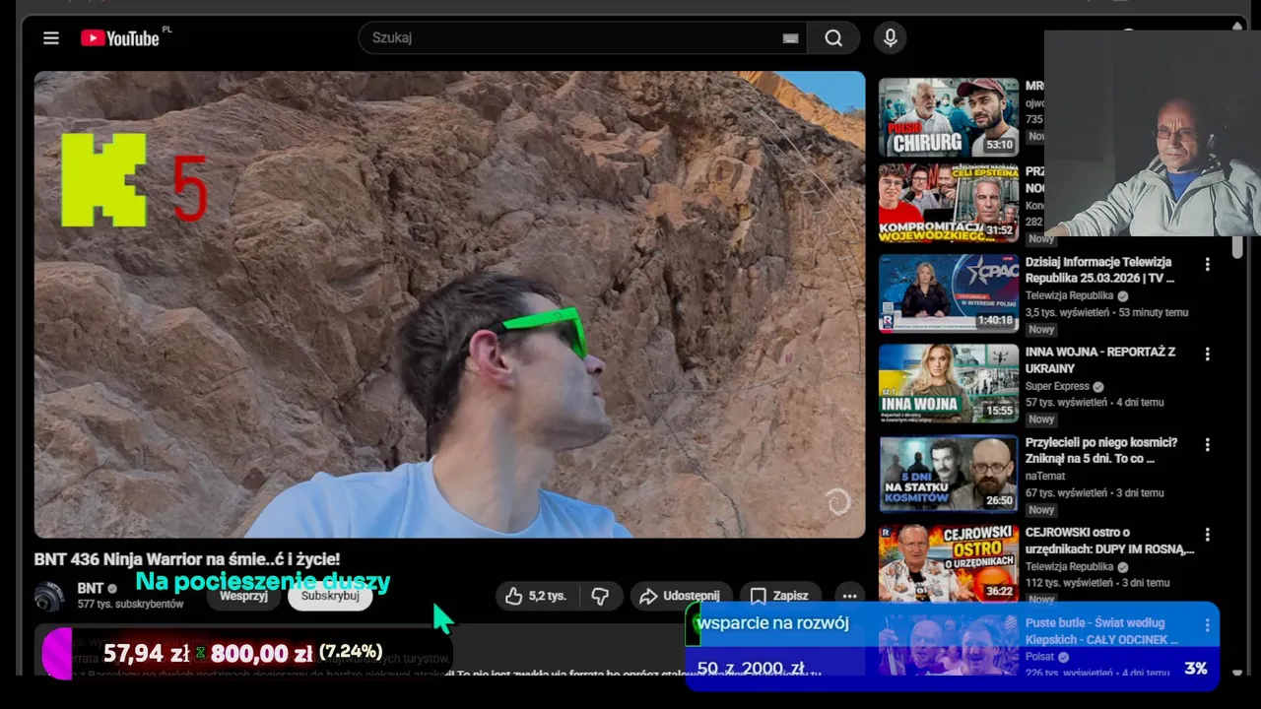
Task: Click the Subskrybuj button
Action: click(x=330, y=596)
